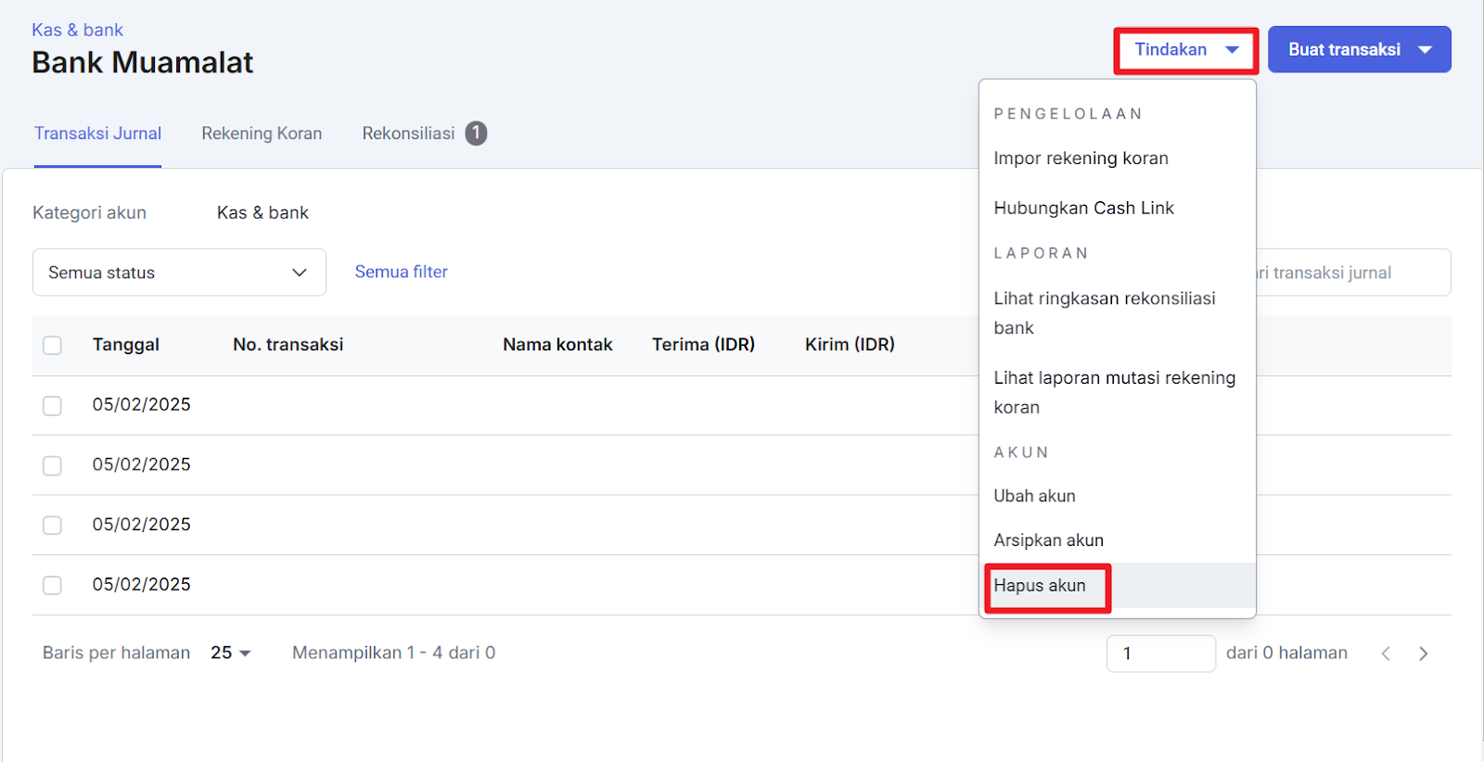Select Impor rekening koran menu item

[1118, 159]
